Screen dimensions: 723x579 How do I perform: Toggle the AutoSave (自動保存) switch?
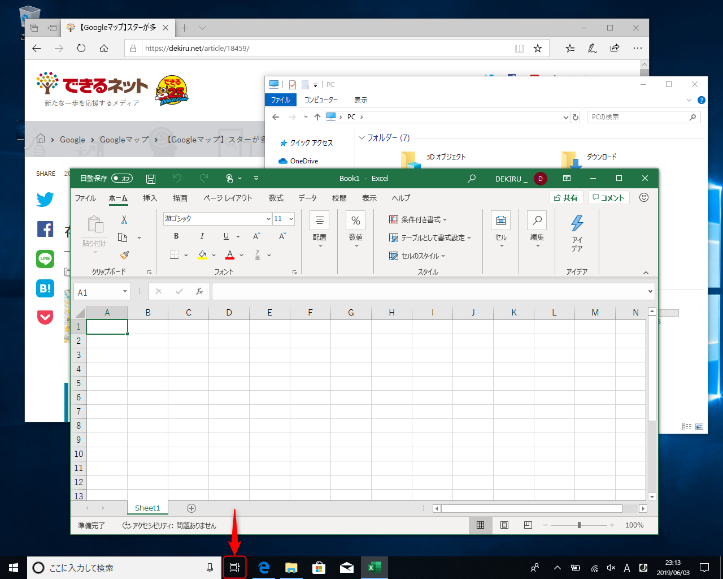click(122, 179)
